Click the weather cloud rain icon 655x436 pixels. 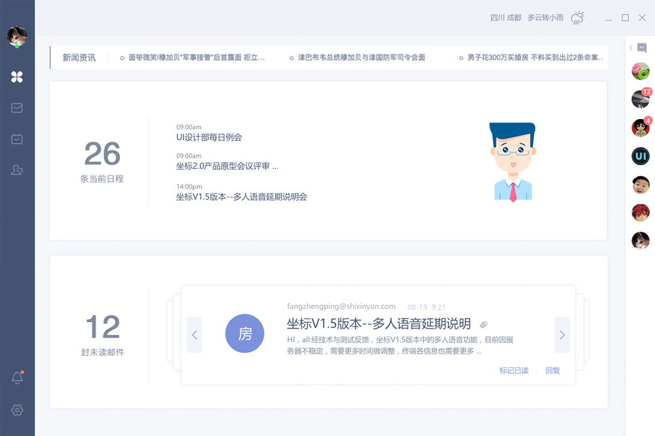coord(578,18)
